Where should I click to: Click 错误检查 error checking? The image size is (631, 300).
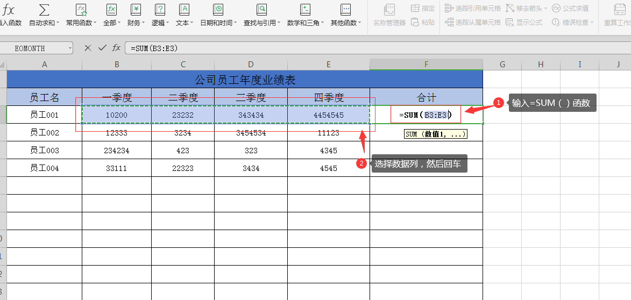point(573,23)
